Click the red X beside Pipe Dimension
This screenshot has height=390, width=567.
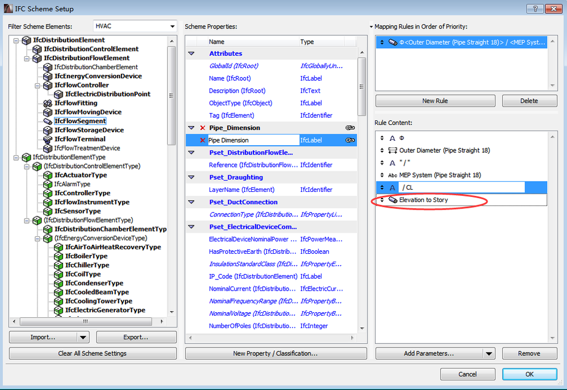click(202, 140)
